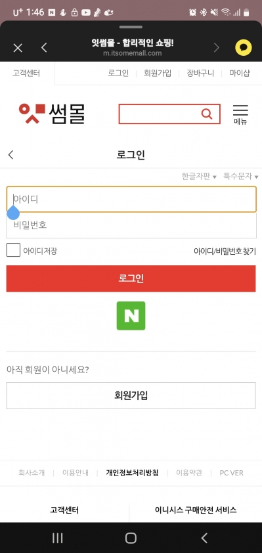Sign in with the green Naver N icon
Viewport: 262px width, 553px height.
click(x=131, y=316)
